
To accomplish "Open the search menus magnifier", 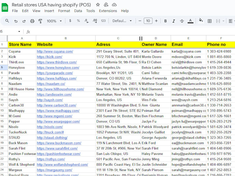I will (x=7, y=21).
